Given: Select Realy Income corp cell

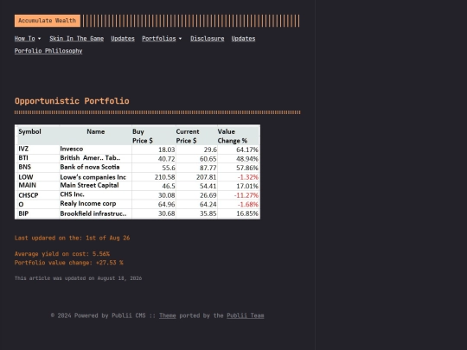Looking at the screenshot, I should coord(88,204).
